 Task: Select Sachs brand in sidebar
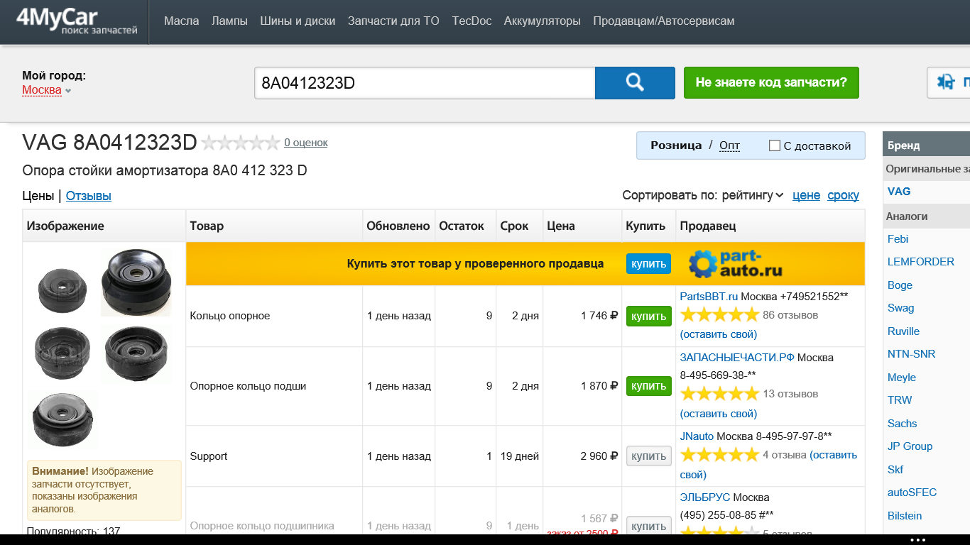pos(903,424)
